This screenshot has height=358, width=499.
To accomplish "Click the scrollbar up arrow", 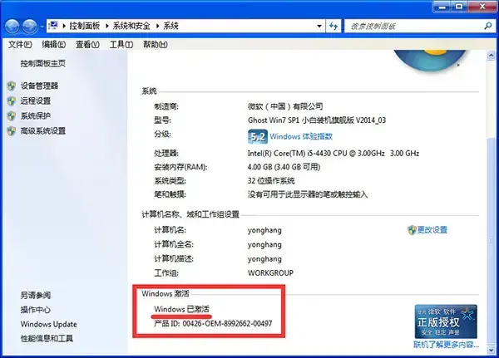I will coord(491,56).
